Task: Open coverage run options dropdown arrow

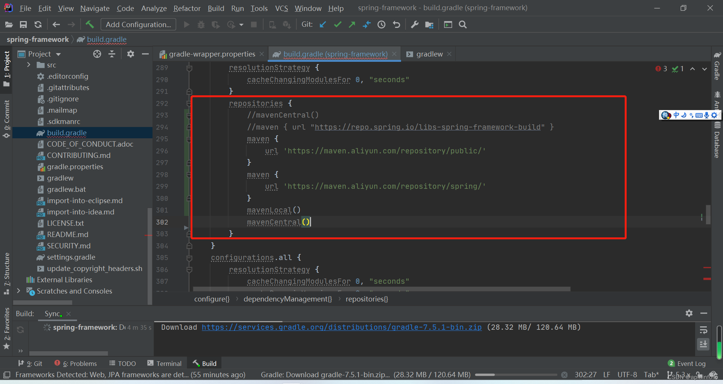Action: 241,25
